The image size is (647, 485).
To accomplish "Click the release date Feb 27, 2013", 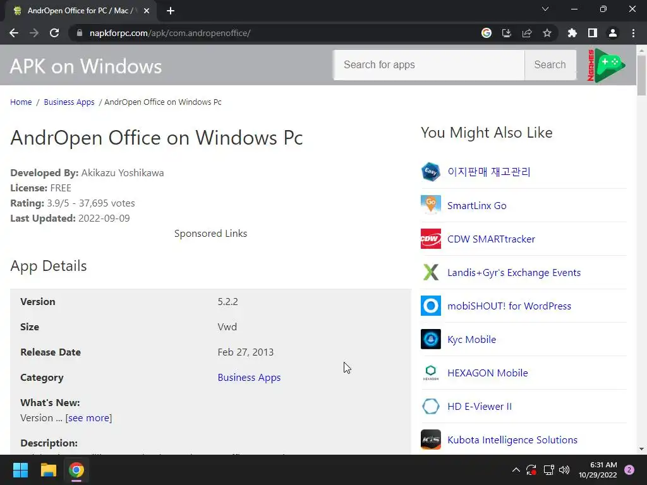I will tap(246, 352).
